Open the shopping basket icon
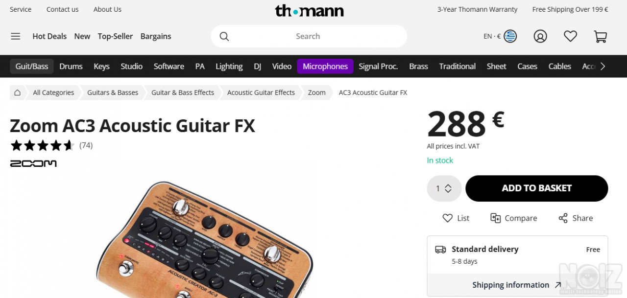 click(600, 36)
